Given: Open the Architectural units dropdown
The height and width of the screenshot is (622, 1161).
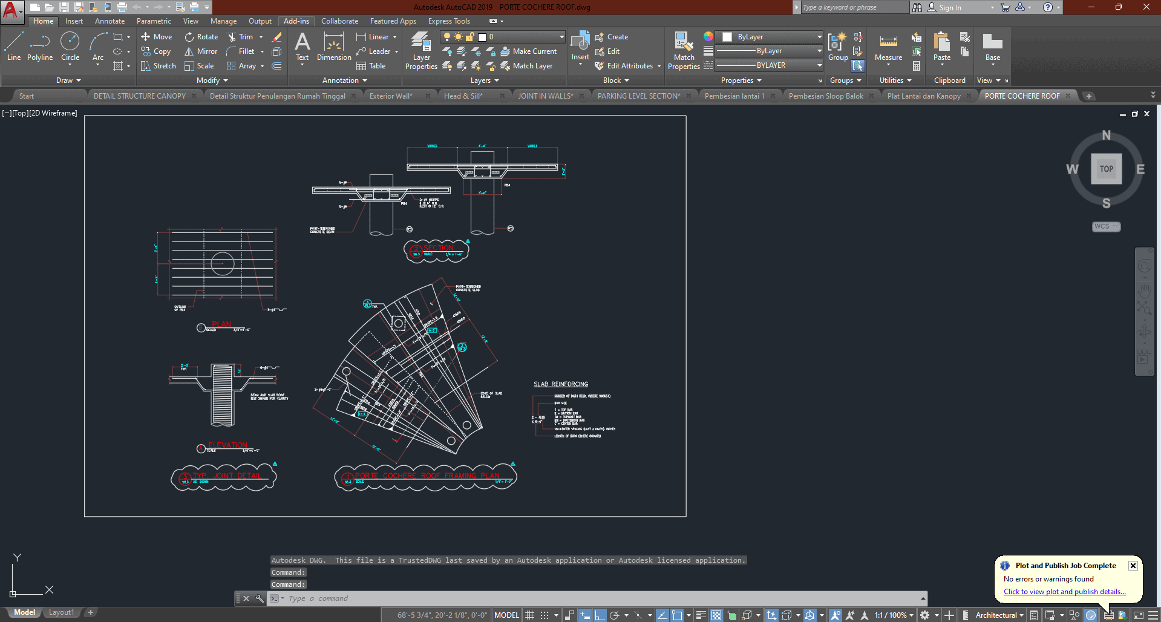Looking at the screenshot, I should (999, 615).
